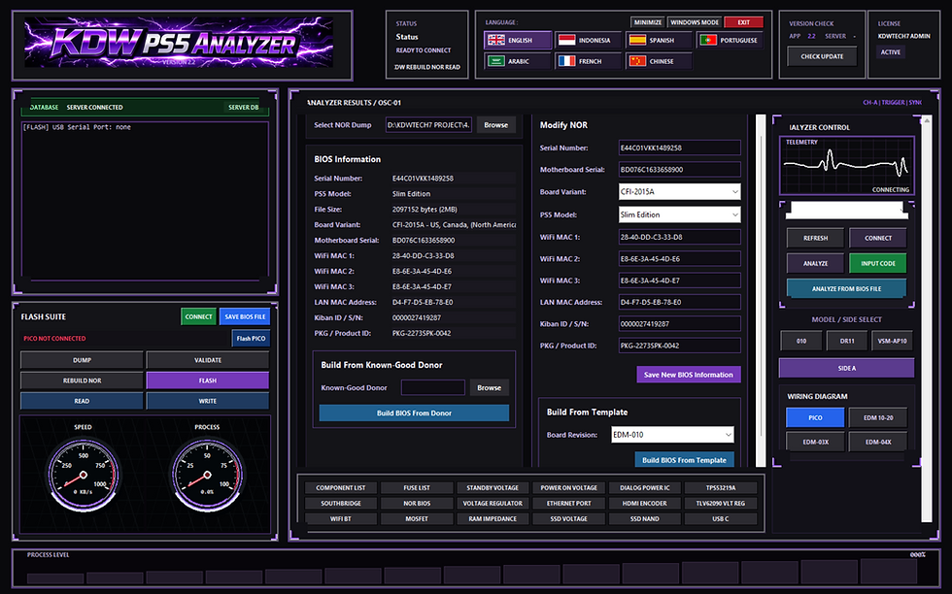Click the Check Update button
The height and width of the screenshot is (594, 952).
tap(822, 56)
